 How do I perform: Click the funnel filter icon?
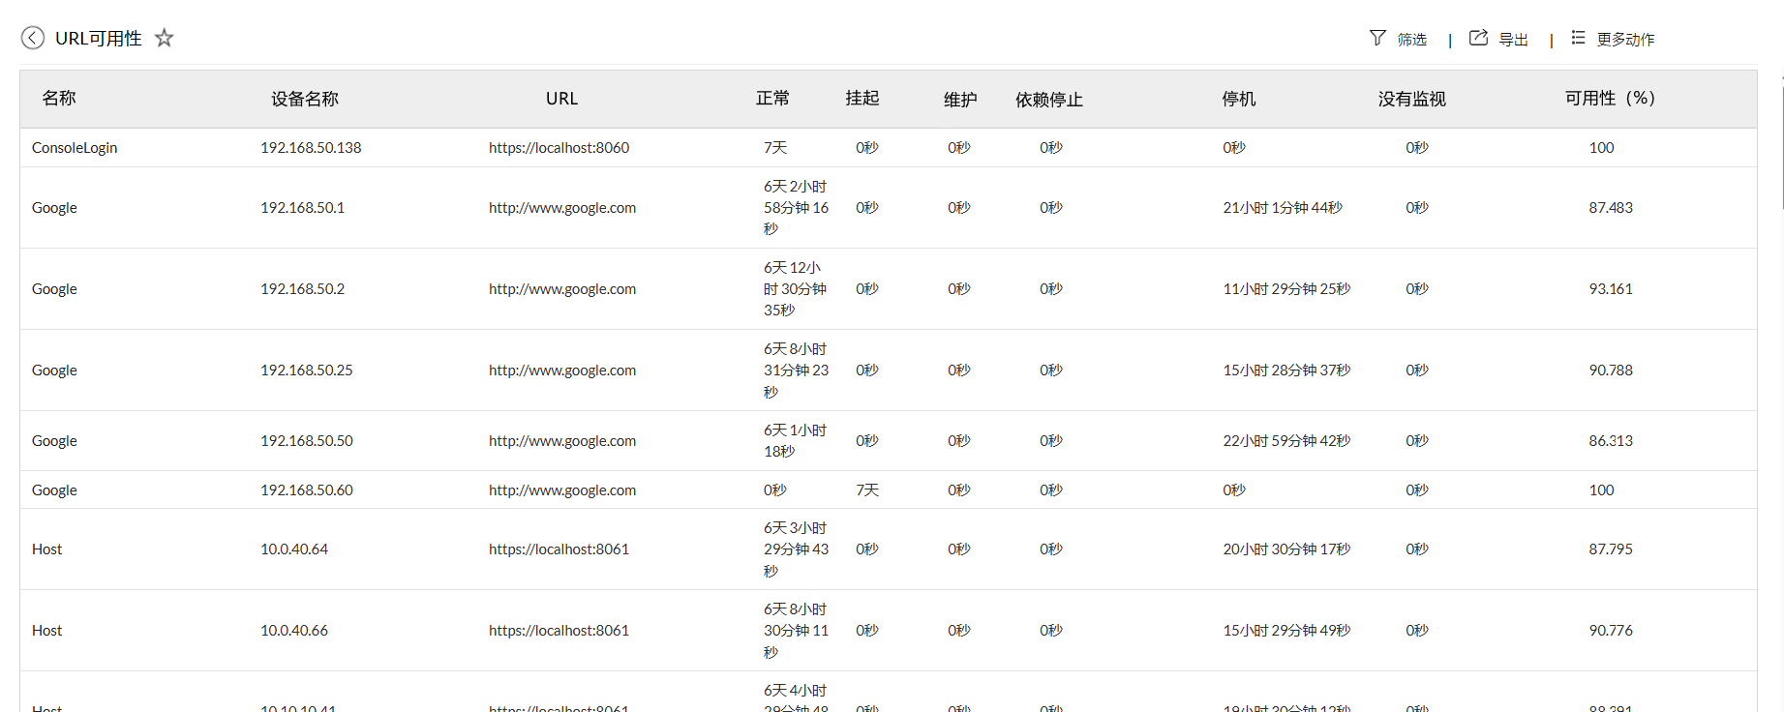click(x=1377, y=38)
